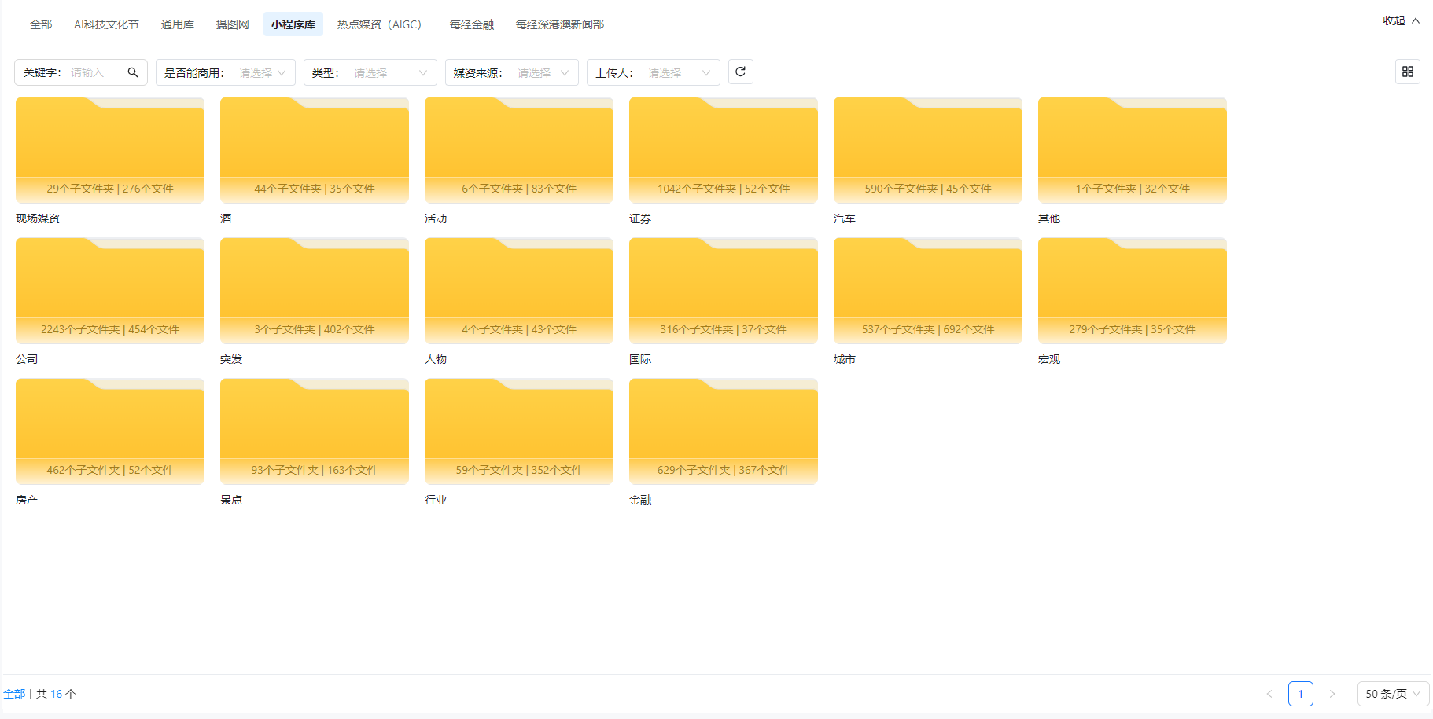Screen dimensions: 1433x719
Task: Switch to the AI科技文化节 tab
Action: (106, 24)
